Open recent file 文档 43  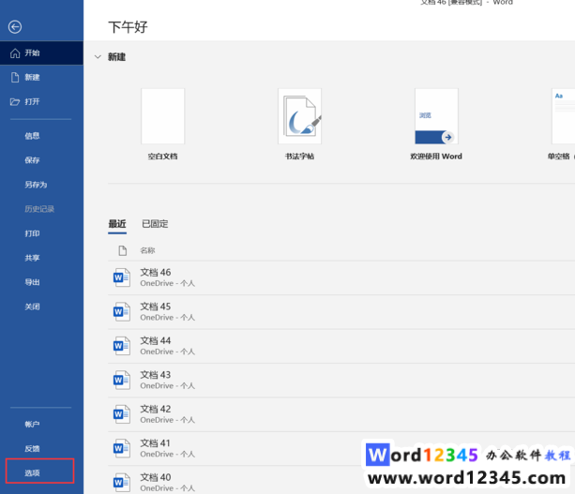coord(341,380)
